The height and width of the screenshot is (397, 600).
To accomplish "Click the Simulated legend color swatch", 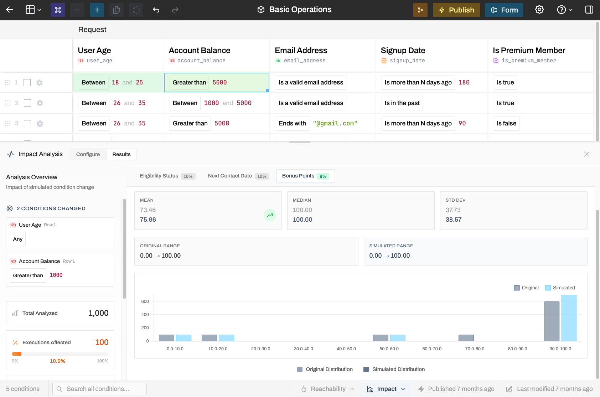I will [x=548, y=288].
